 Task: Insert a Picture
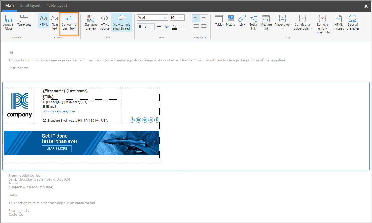pyautogui.click(x=230, y=22)
